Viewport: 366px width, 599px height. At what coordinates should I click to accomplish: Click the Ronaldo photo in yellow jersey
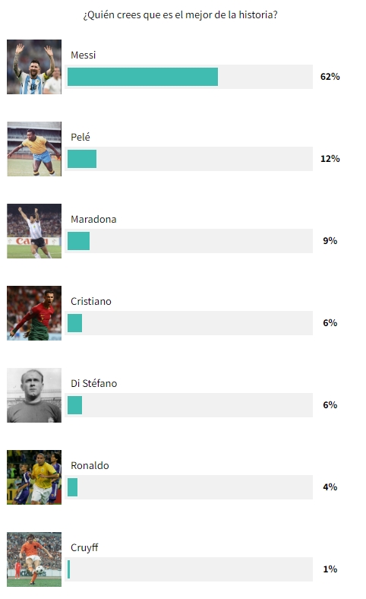(34, 477)
